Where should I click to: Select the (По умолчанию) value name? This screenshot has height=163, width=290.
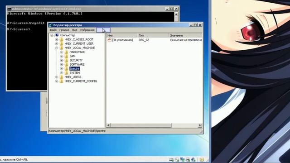click(x=122, y=40)
